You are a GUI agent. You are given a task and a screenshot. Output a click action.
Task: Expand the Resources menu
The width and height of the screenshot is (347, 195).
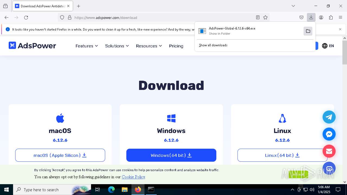149,46
